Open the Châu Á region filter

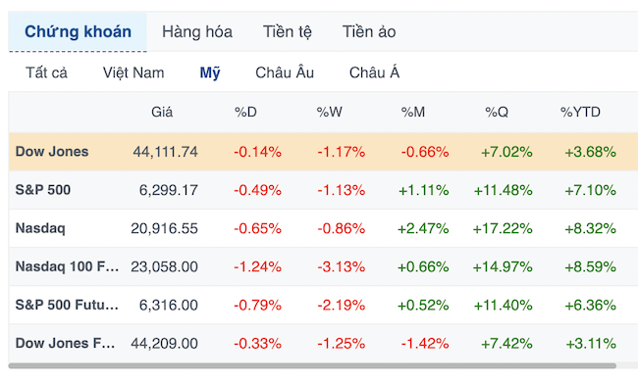(x=374, y=72)
